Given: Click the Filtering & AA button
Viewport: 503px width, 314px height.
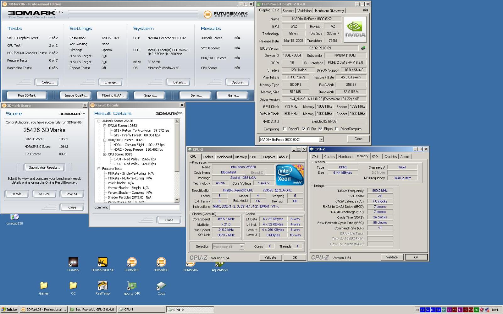Looking at the screenshot, I should 113,95.
